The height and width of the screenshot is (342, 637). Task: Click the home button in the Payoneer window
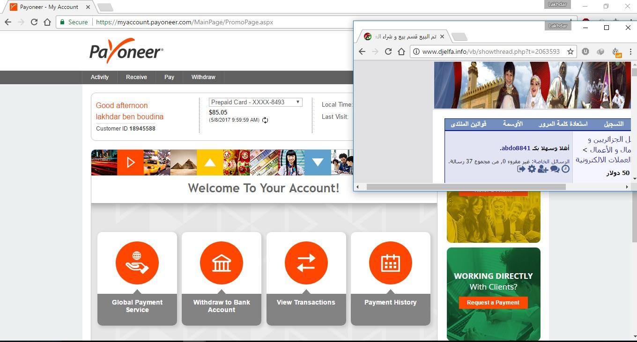coord(47,22)
